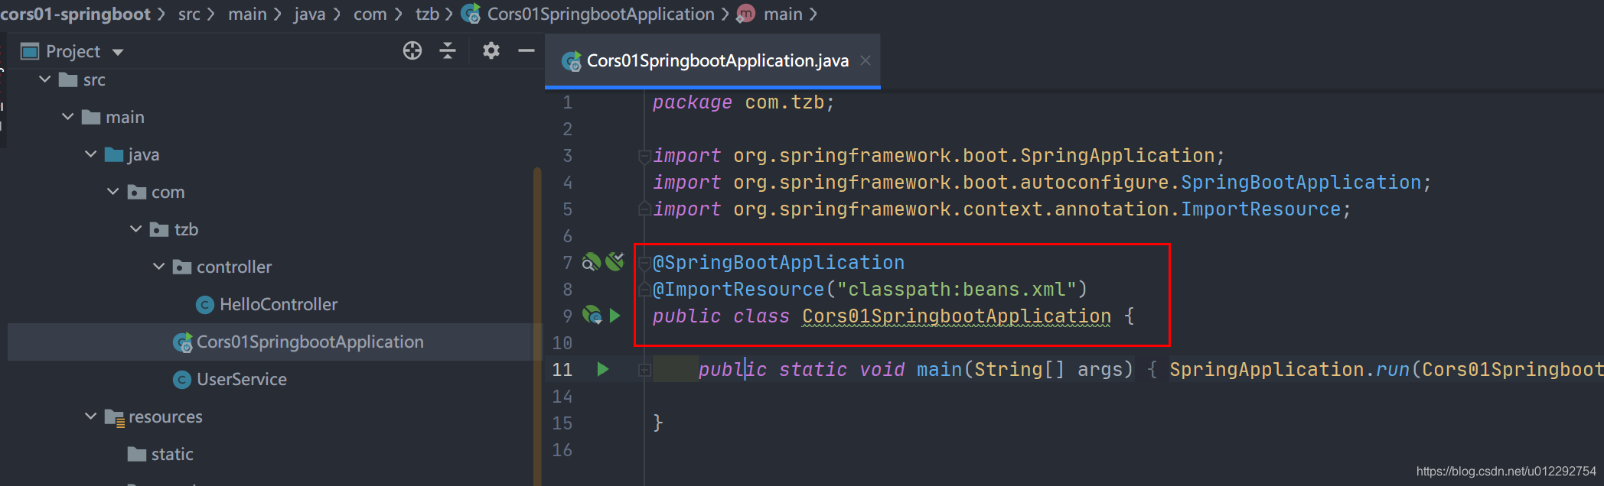This screenshot has height=486, width=1604.
Task: Click the Project tool window title
Action: (73, 51)
